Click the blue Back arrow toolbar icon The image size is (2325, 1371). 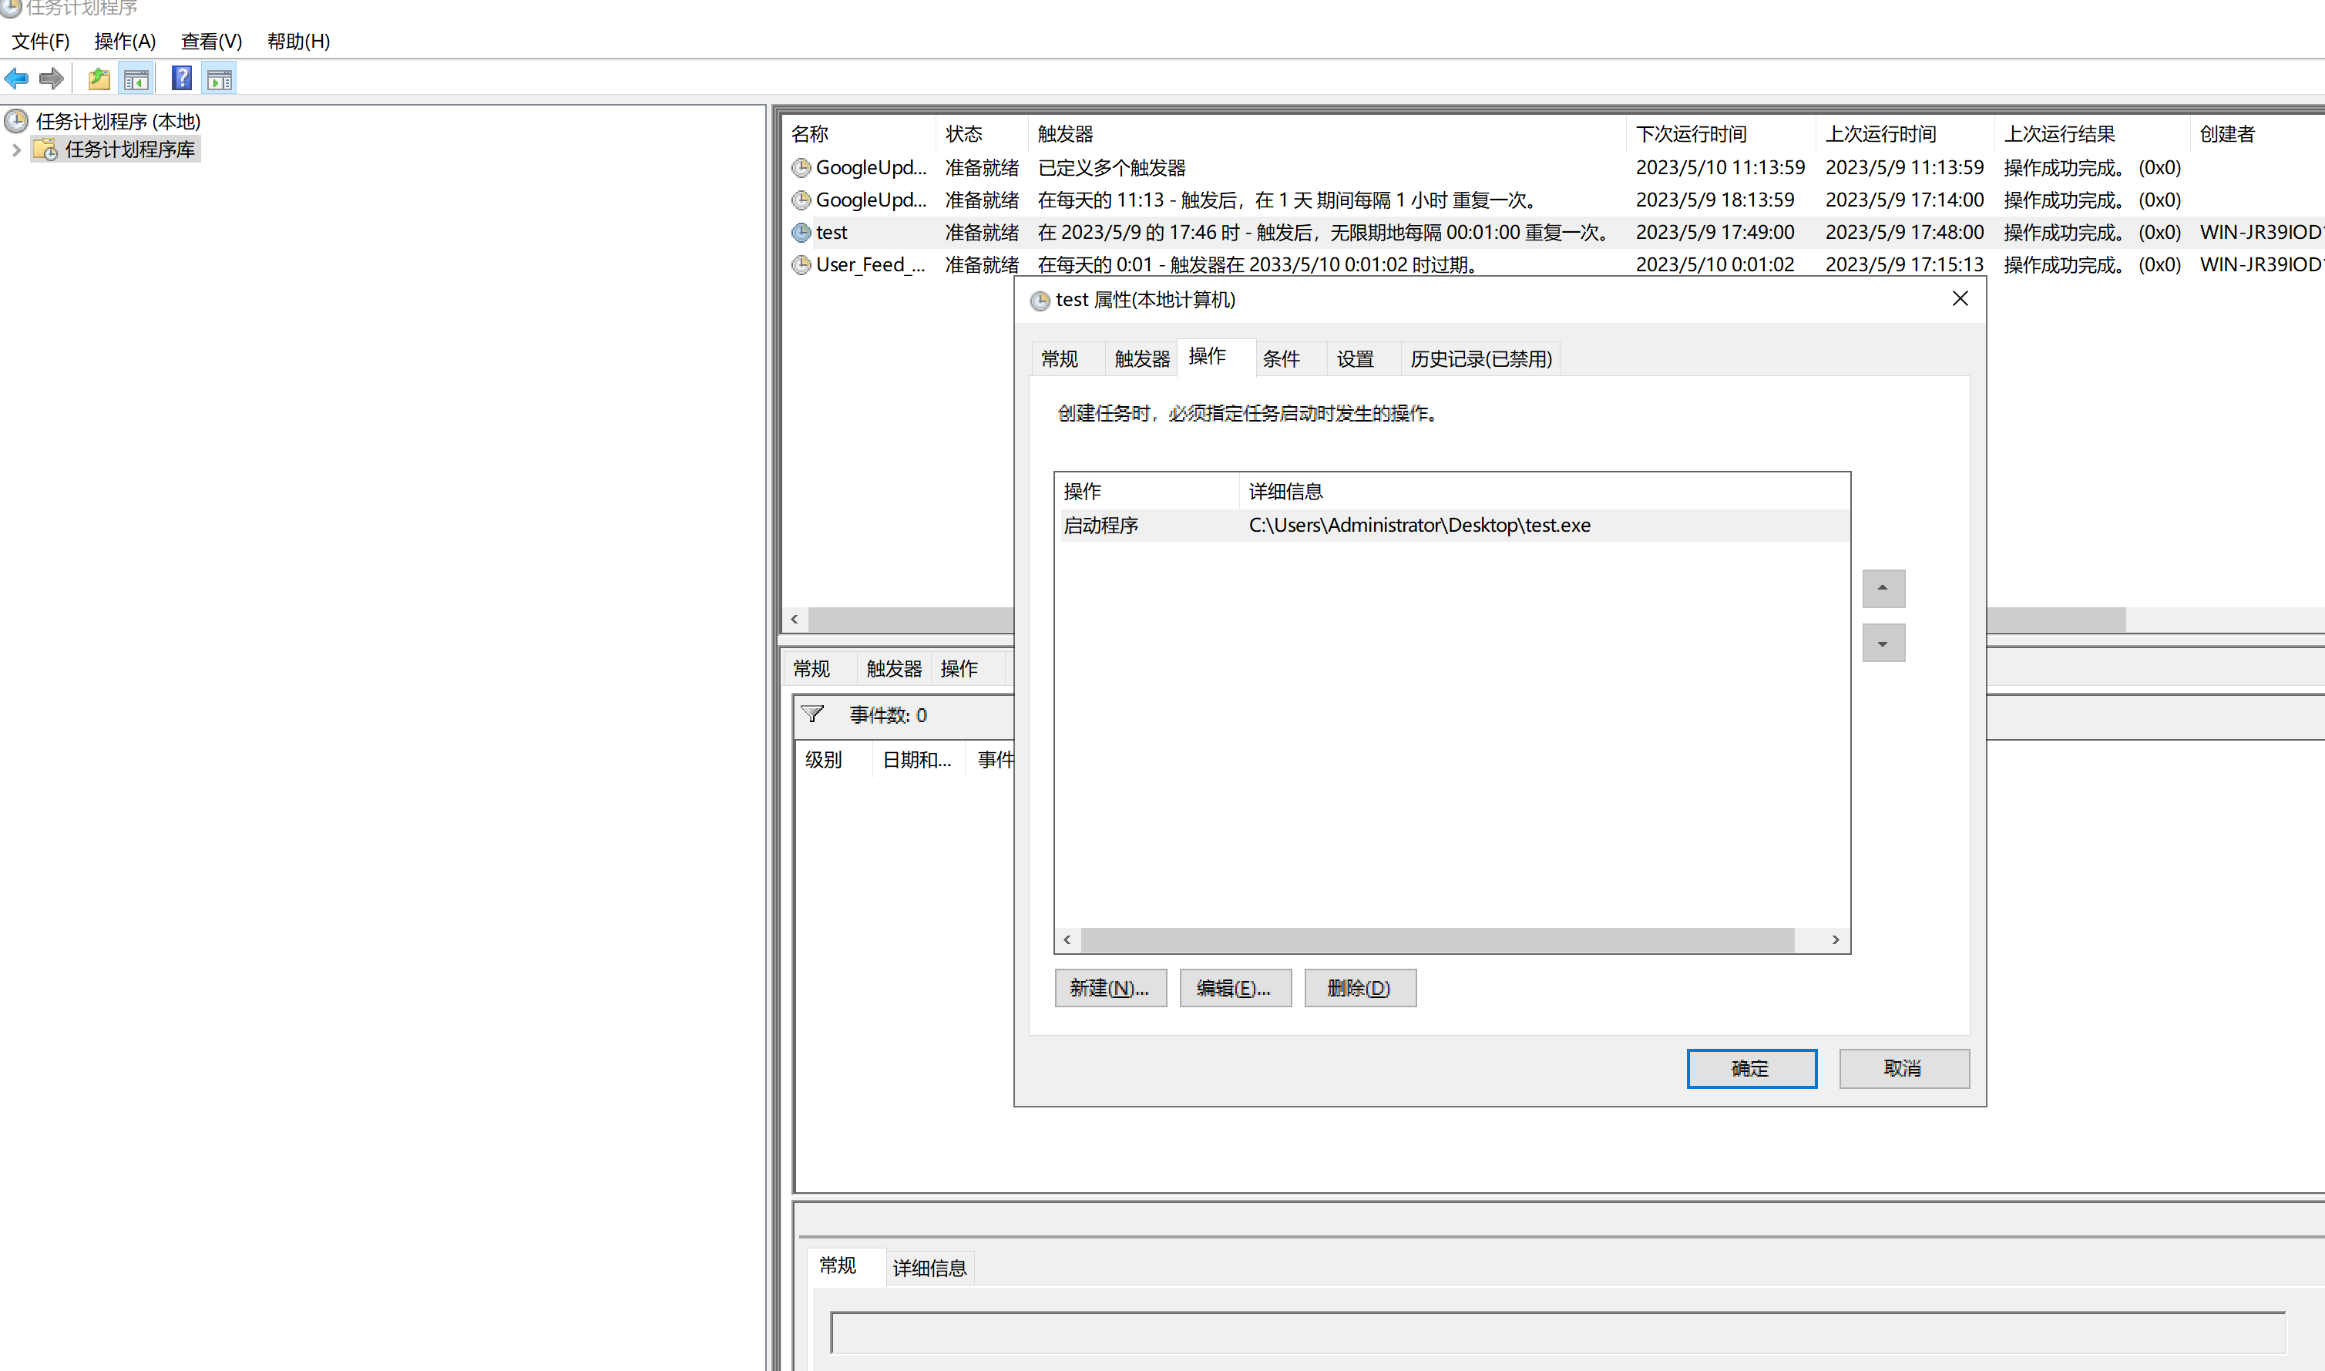coord(17,79)
